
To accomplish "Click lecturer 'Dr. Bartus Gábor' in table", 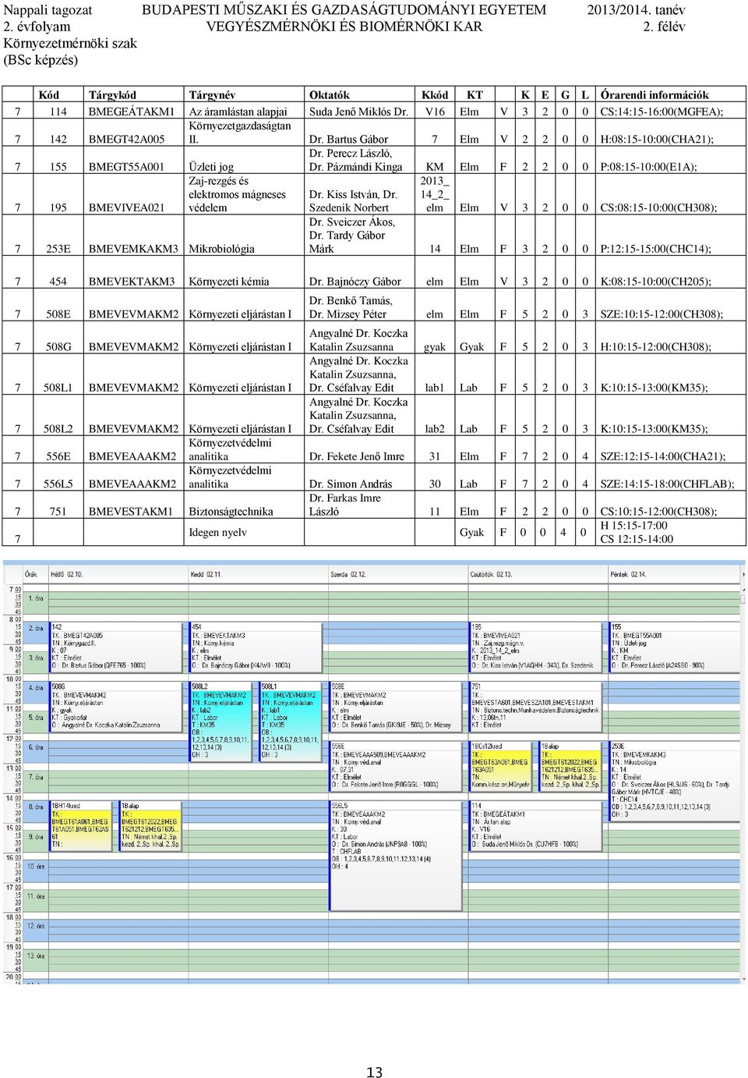I will 348,139.
